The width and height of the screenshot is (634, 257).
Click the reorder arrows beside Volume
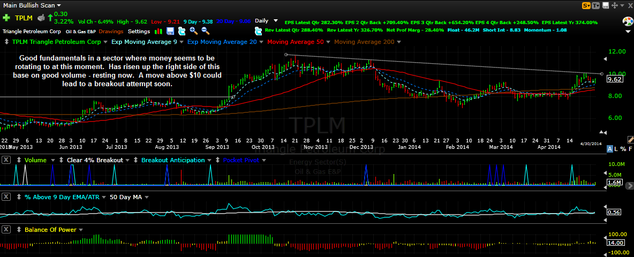(x=19, y=160)
